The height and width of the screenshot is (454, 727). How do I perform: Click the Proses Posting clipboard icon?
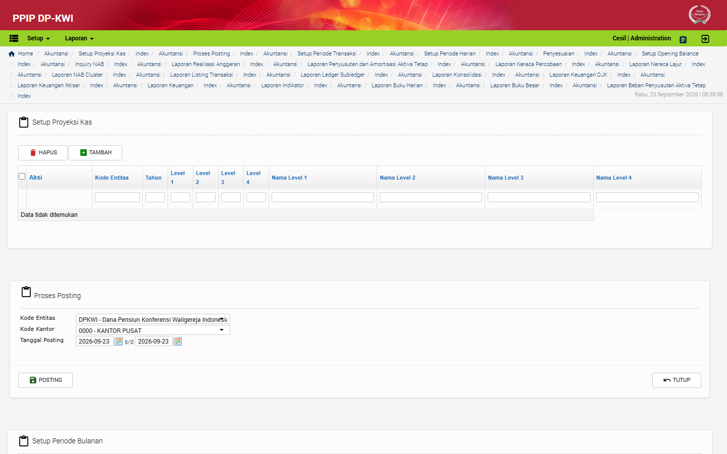coord(26,292)
